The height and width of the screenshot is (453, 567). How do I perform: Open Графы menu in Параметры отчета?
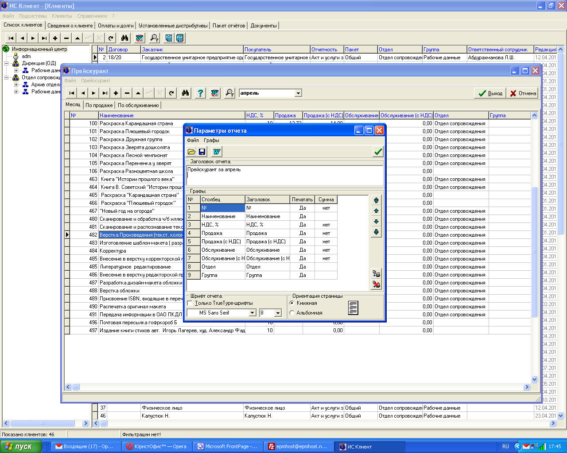point(211,140)
